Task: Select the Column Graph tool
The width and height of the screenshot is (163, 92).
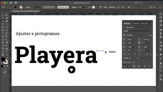Action: pyautogui.click(x=7, y=49)
